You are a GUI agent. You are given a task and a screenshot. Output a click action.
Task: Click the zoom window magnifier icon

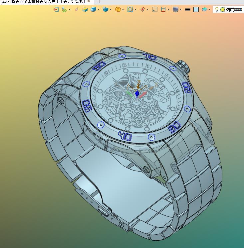click(130, 10)
